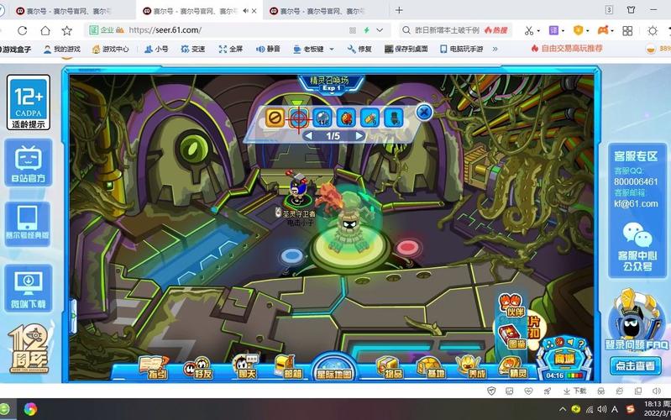Open the B站官方 side button
This screenshot has width=671, height=420.
click(x=29, y=163)
